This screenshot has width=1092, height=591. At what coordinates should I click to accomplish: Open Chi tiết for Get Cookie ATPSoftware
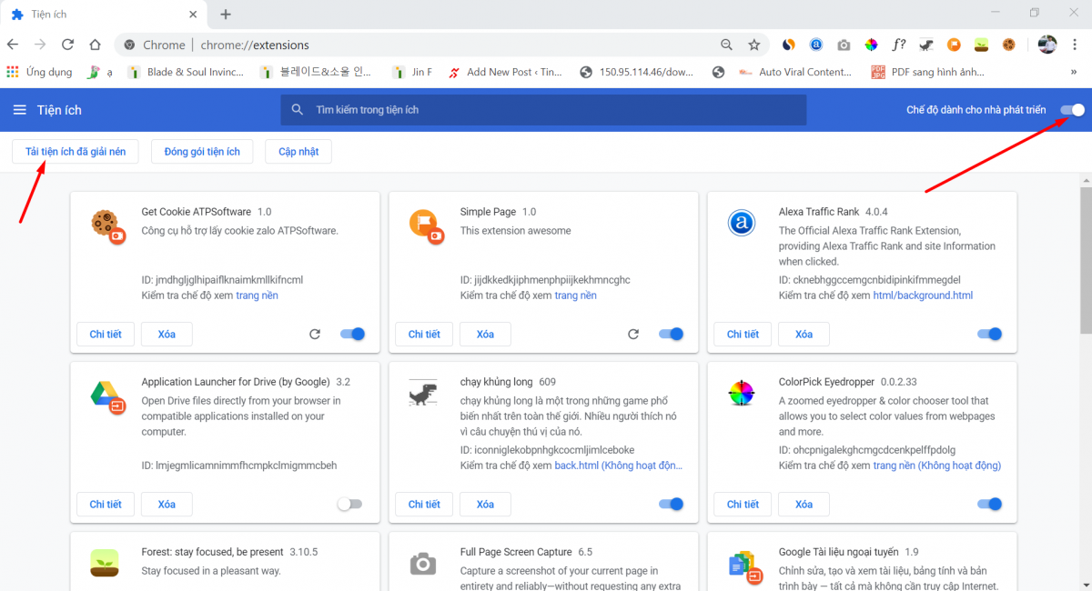pyautogui.click(x=106, y=335)
